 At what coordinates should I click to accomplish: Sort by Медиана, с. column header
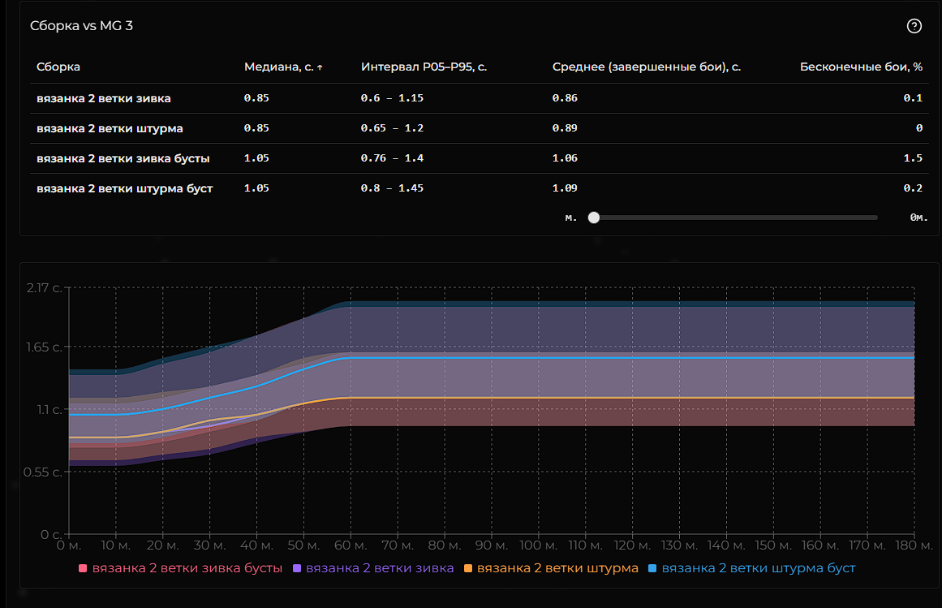278,67
